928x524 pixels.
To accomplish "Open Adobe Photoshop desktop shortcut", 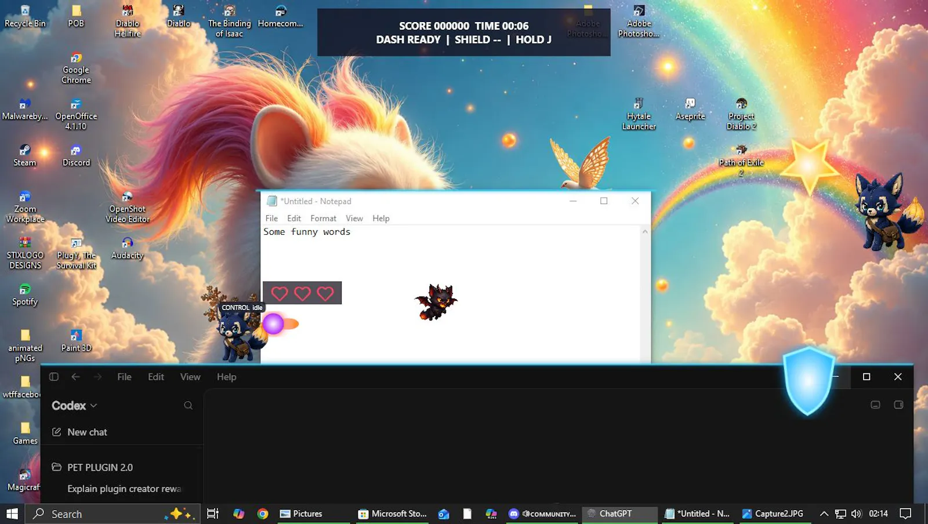I will (639, 21).
